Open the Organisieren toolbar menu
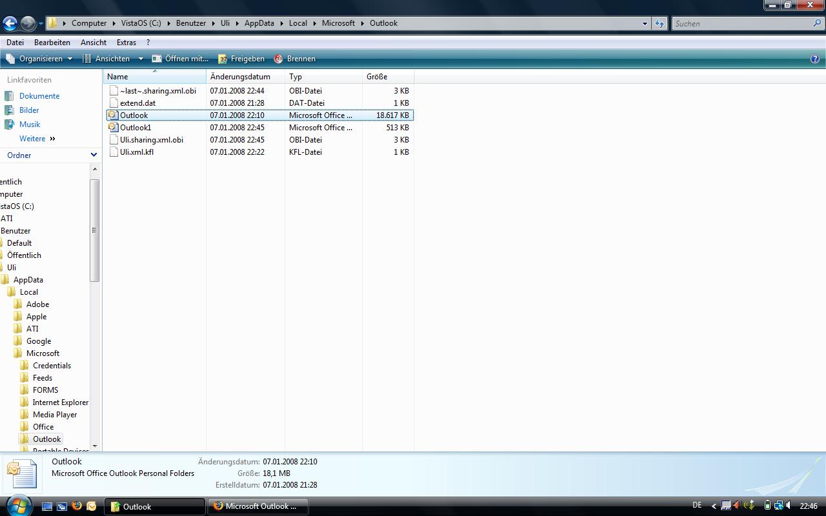The height and width of the screenshot is (516, 826). click(39, 59)
